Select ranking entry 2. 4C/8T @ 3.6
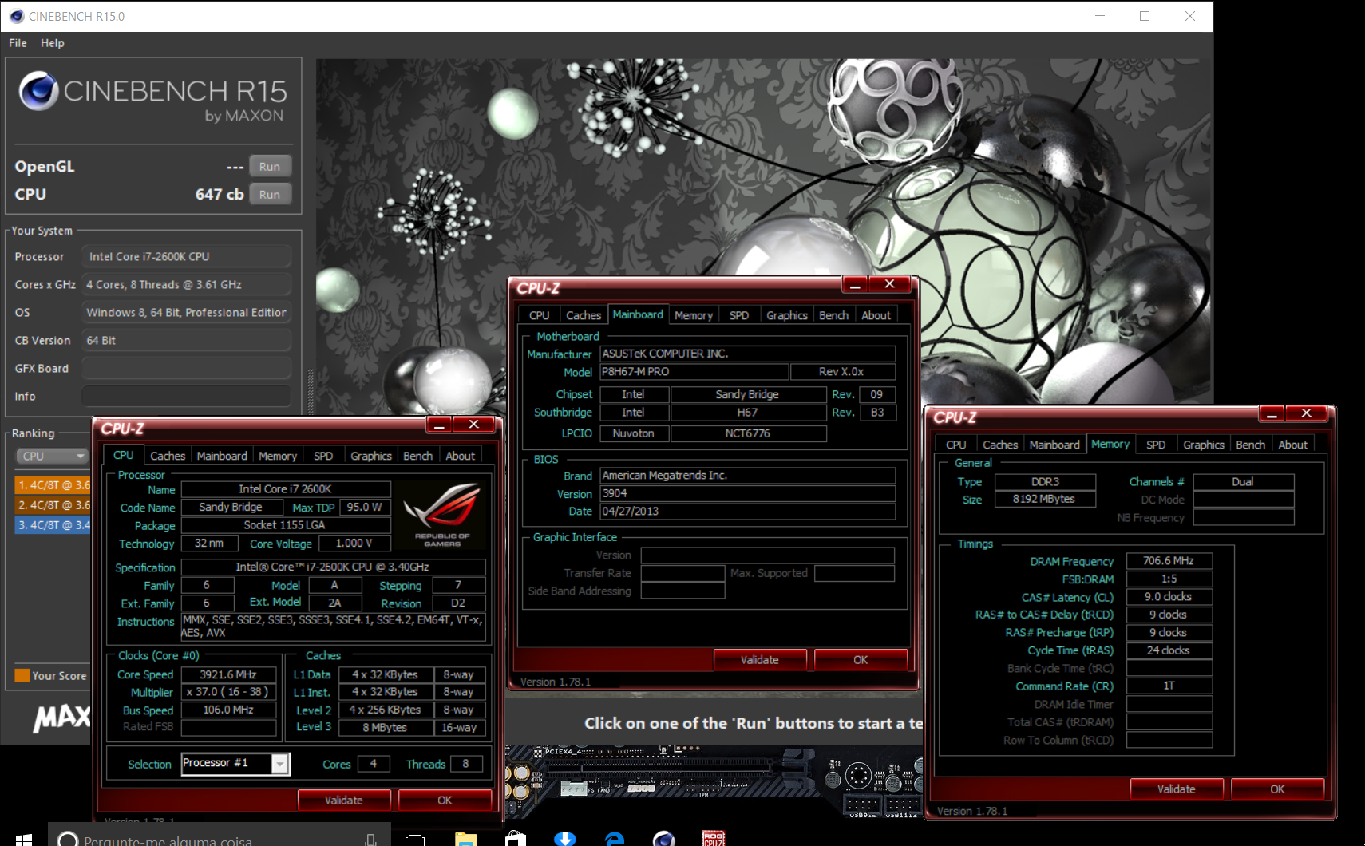Viewport: 1365px width, 846px height. pyautogui.click(x=53, y=505)
